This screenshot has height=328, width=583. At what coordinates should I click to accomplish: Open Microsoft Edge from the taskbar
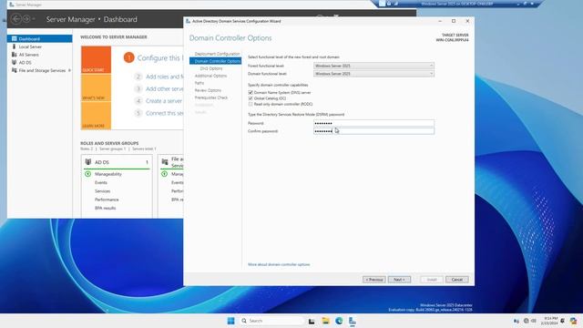[339, 321]
